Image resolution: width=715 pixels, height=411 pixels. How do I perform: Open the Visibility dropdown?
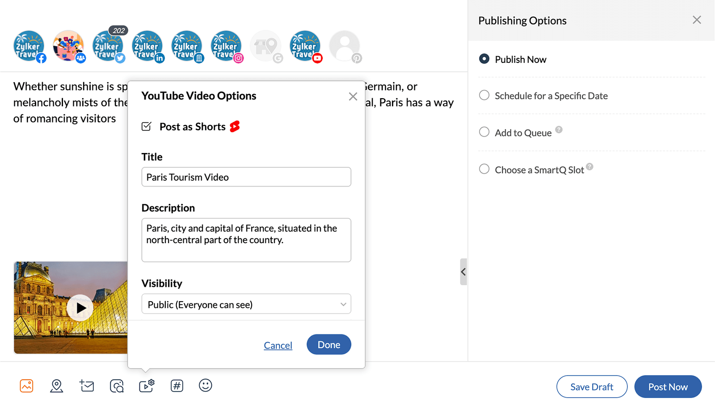[x=246, y=304]
